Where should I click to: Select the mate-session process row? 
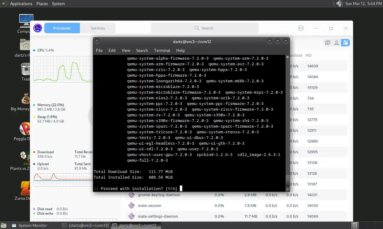pyautogui.click(x=236, y=205)
